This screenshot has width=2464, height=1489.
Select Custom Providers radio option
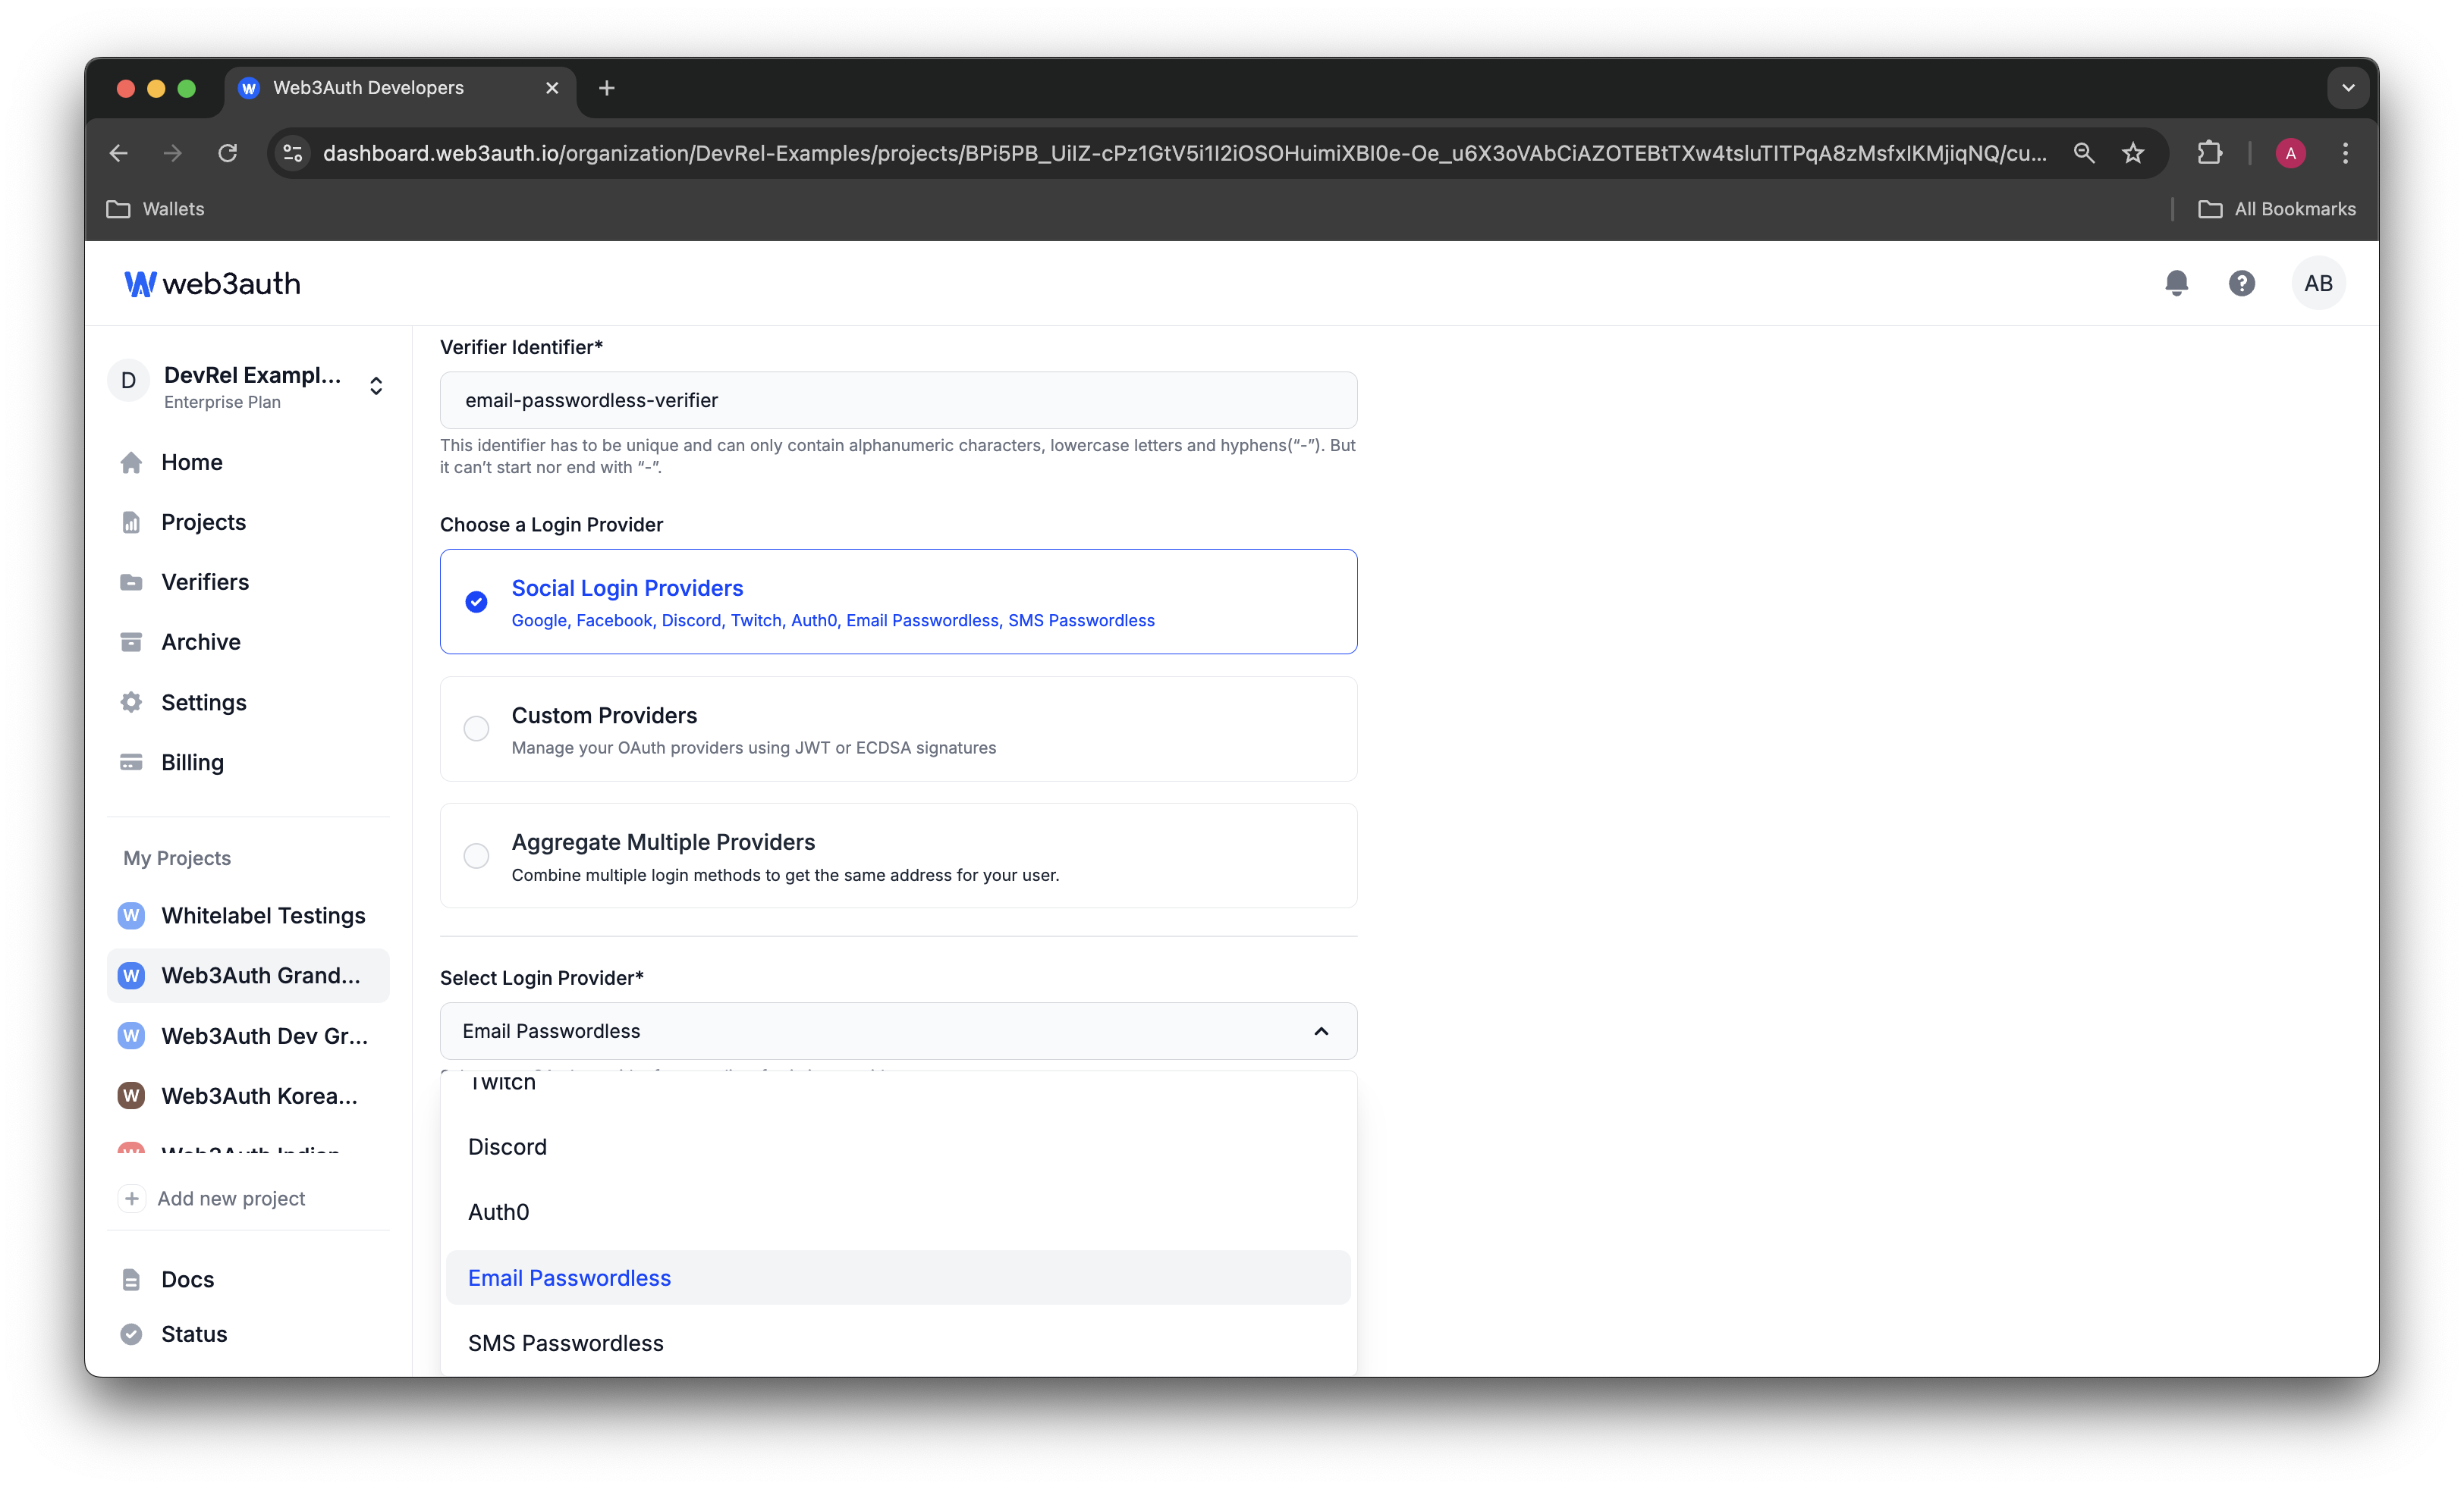476,729
